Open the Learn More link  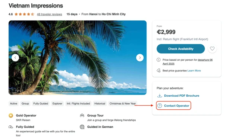pyautogui.click(x=194, y=71)
